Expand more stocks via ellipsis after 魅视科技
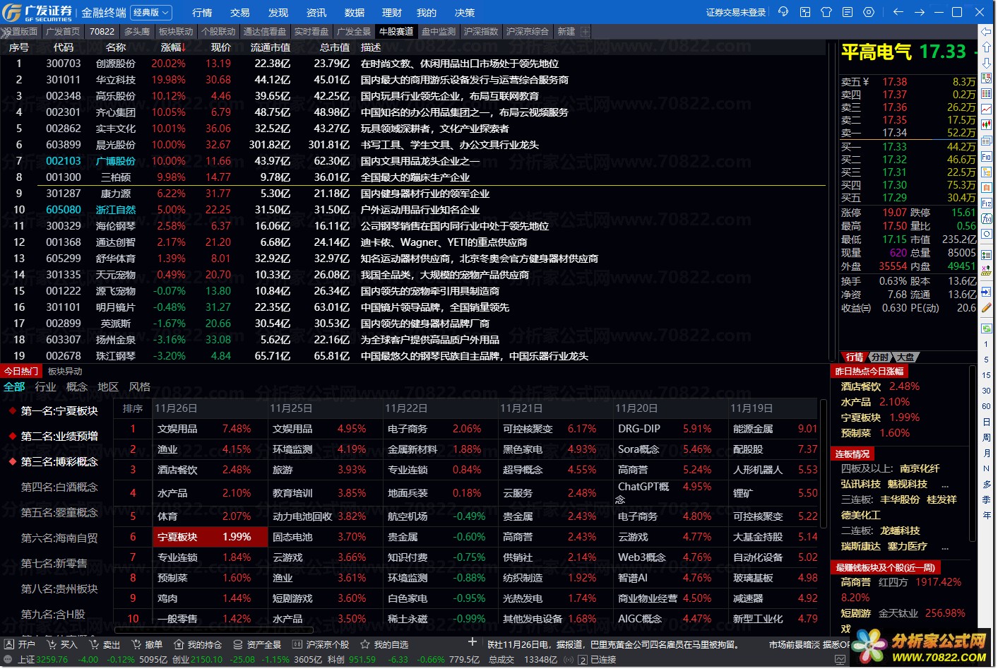This screenshot has height=669, width=998. (x=945, y=485)
